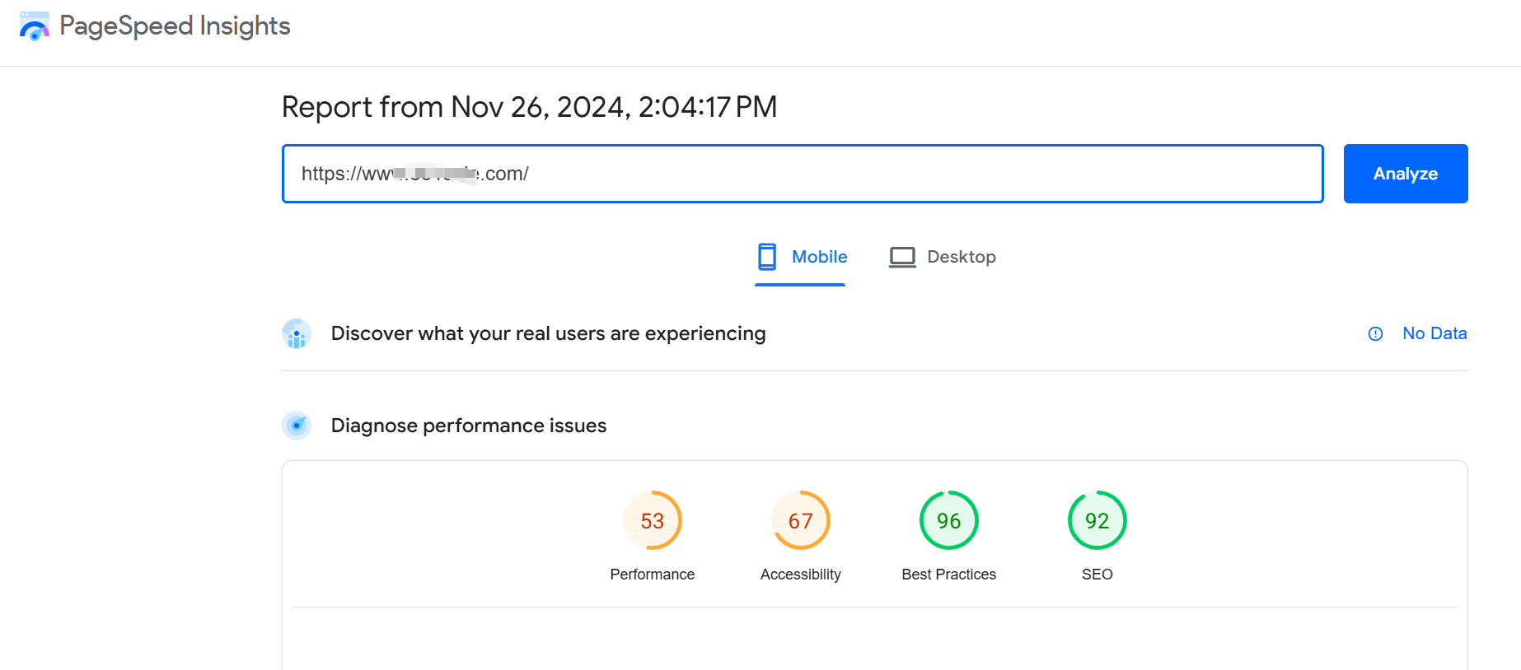Click the No Data link

(1434, 333)
